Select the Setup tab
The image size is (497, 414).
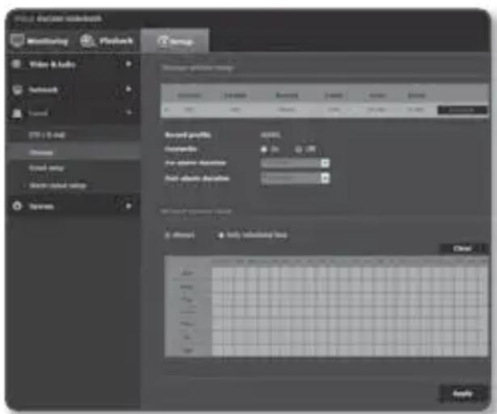coord(175,41)
